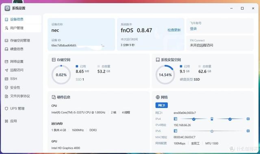Click the fnOS 0.8.47 version text
The height and width of the screenshot is (154, 260).
136,30
